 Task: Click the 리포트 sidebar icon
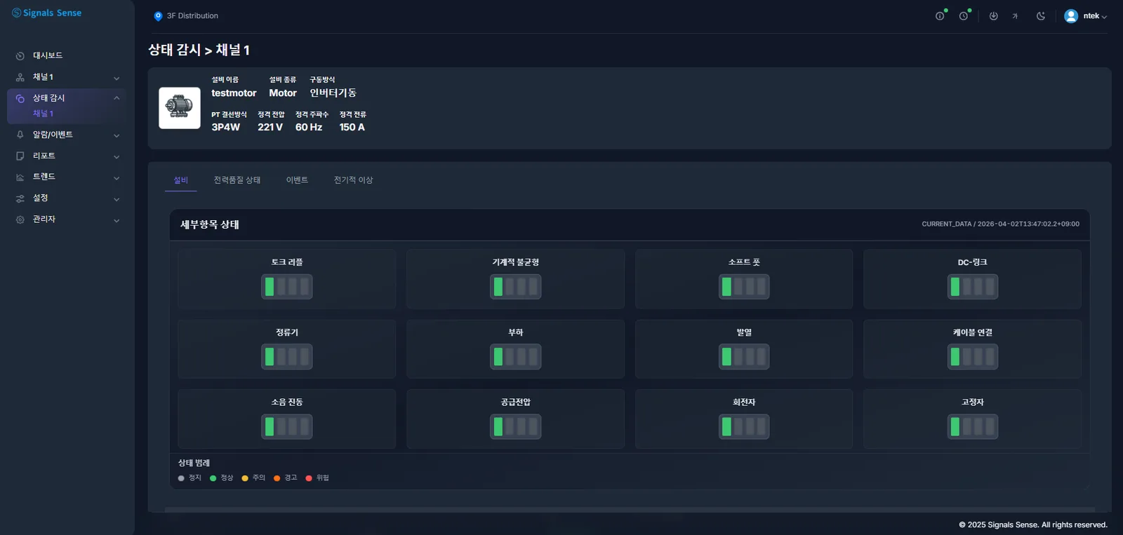(x=20, y=156)
